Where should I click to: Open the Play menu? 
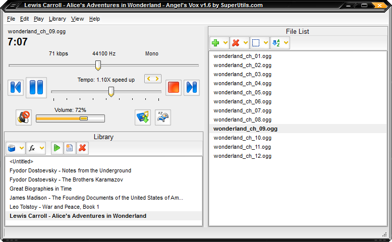coord(39,19)
